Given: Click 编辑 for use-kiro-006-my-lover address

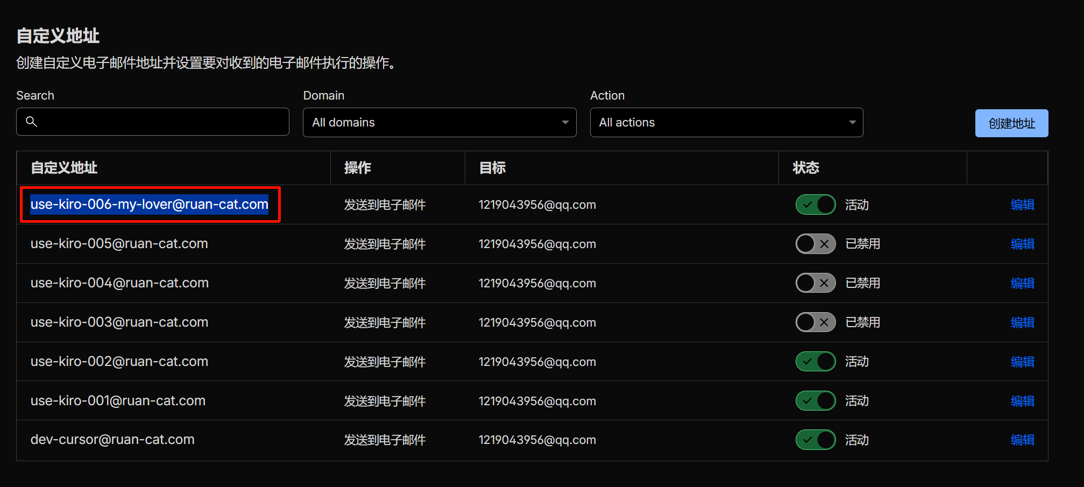Looking at the screenshot, I should tap(1022, 204).
